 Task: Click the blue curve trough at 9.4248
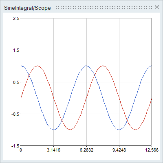119,130
